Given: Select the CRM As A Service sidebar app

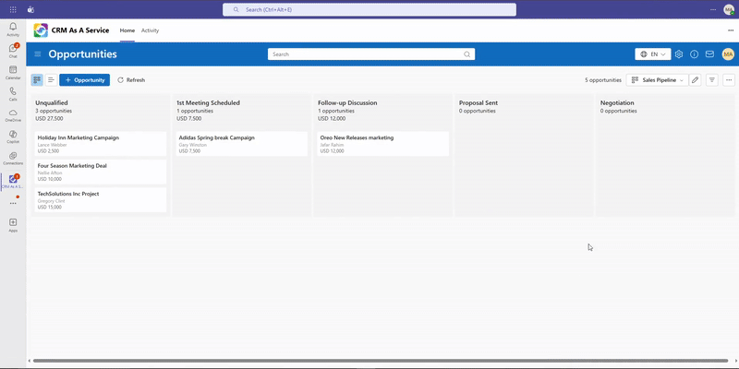Looking at the screenshot, I should (x=13, y=181).
